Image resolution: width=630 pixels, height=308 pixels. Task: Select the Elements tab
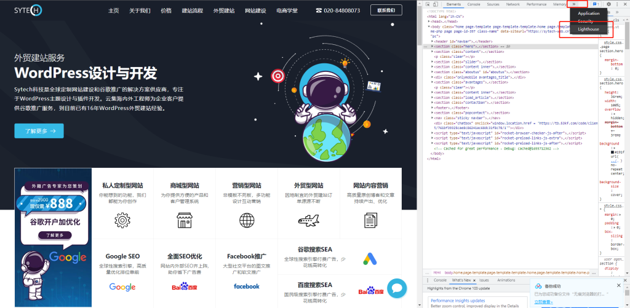(x=453, y=4)
